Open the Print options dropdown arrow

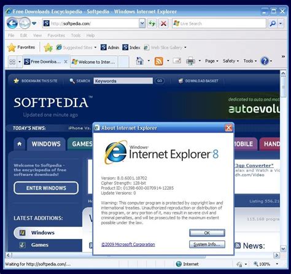[x=200, y=61]
